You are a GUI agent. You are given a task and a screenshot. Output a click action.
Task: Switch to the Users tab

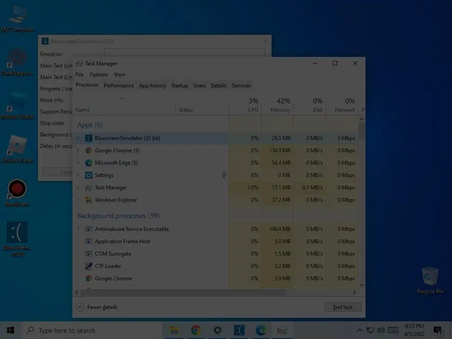[x=200, y=86]
